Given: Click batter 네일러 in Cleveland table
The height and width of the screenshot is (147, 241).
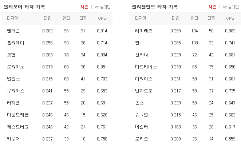Looking at the screenshot, I should (141, 127).
